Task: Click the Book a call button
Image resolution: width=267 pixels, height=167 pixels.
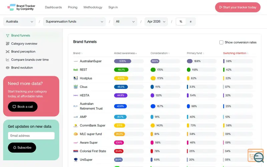Action: [23, 107]
